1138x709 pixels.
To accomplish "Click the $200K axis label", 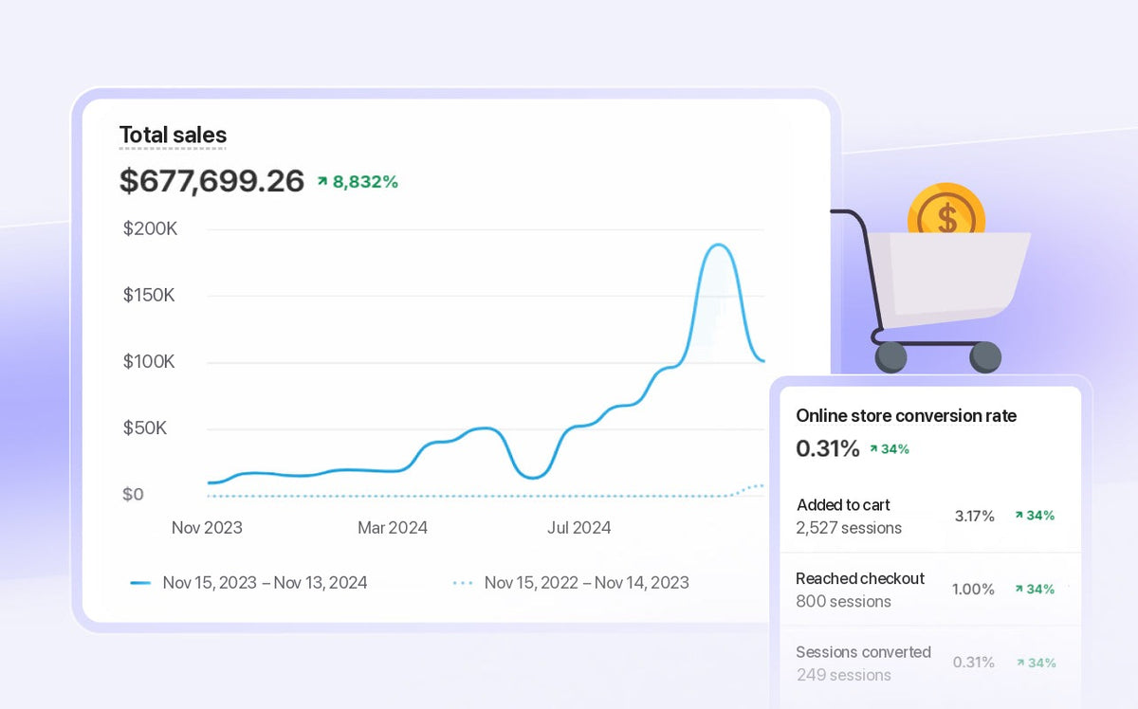I will pos(150,228).
